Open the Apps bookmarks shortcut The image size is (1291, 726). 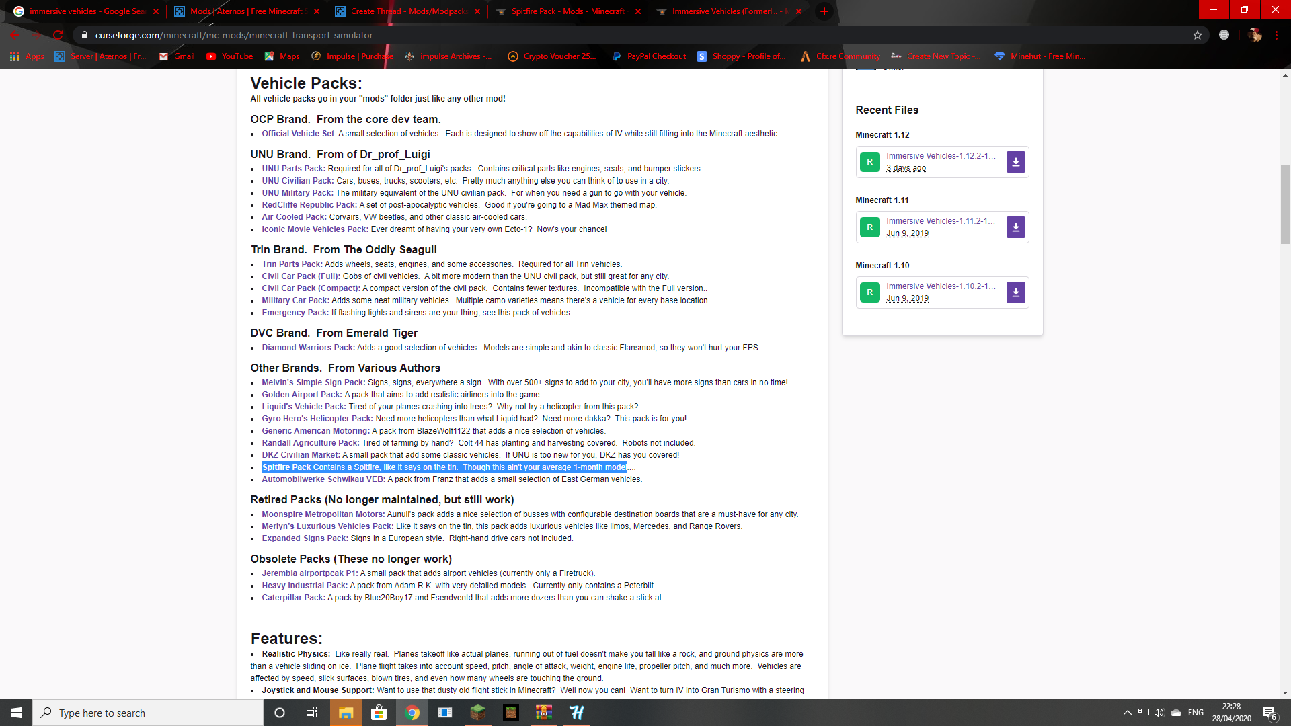pyautogui.click(x=27, y=56)
